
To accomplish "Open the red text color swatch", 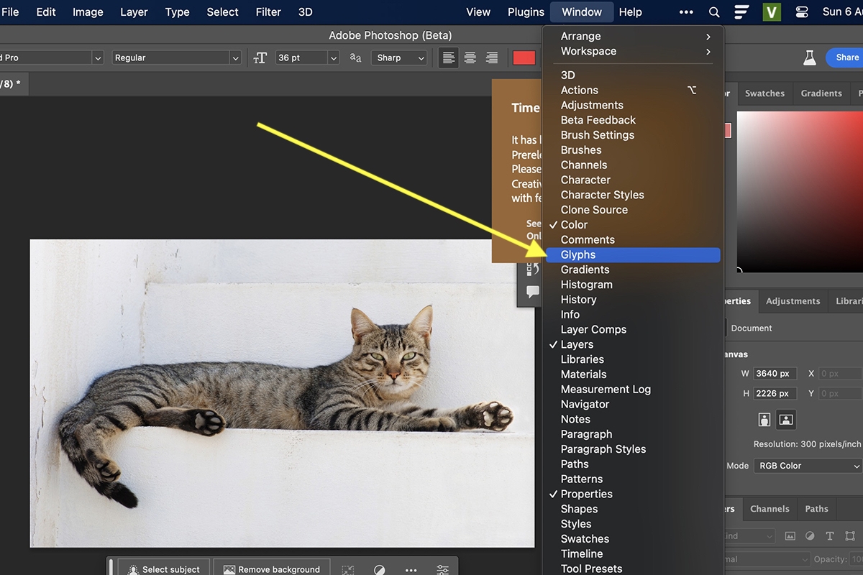I will click(524, 57).
